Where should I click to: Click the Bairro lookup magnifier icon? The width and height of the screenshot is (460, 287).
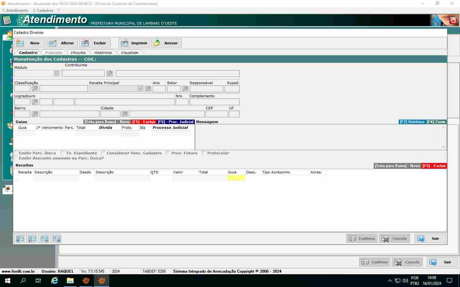pyautogui.click(x=35, y=114)
